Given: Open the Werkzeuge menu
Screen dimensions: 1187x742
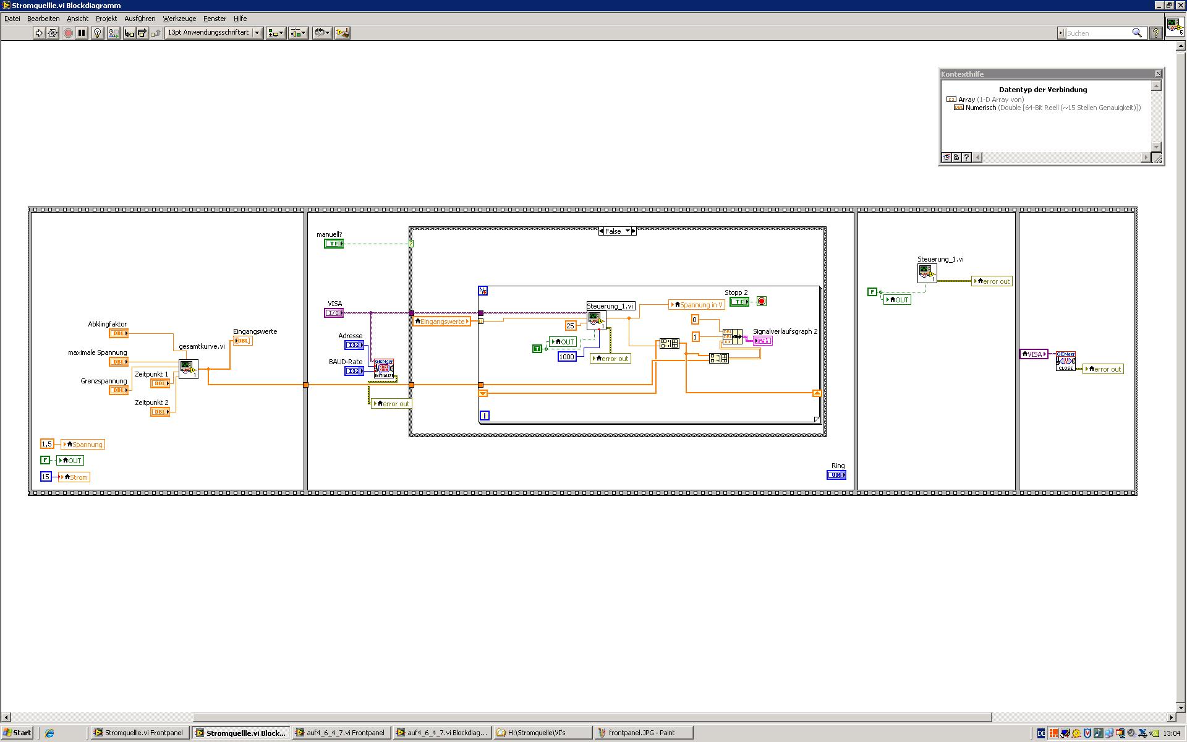Looking at the screenshot, I should 179,19.
